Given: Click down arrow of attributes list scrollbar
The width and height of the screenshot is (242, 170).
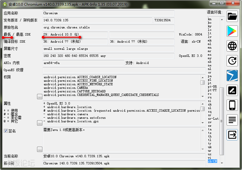Looking at the screenshot, I should 203,123.
